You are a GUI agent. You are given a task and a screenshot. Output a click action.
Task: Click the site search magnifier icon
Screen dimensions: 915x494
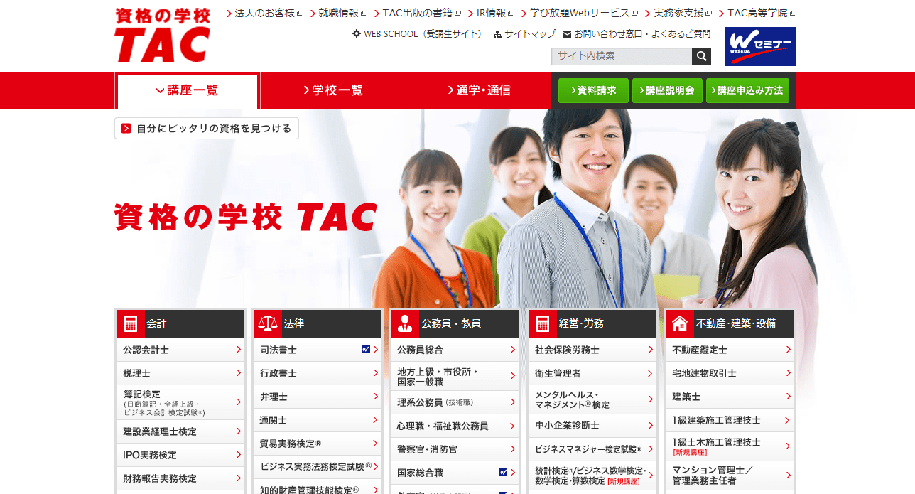[x=701, y=55]
